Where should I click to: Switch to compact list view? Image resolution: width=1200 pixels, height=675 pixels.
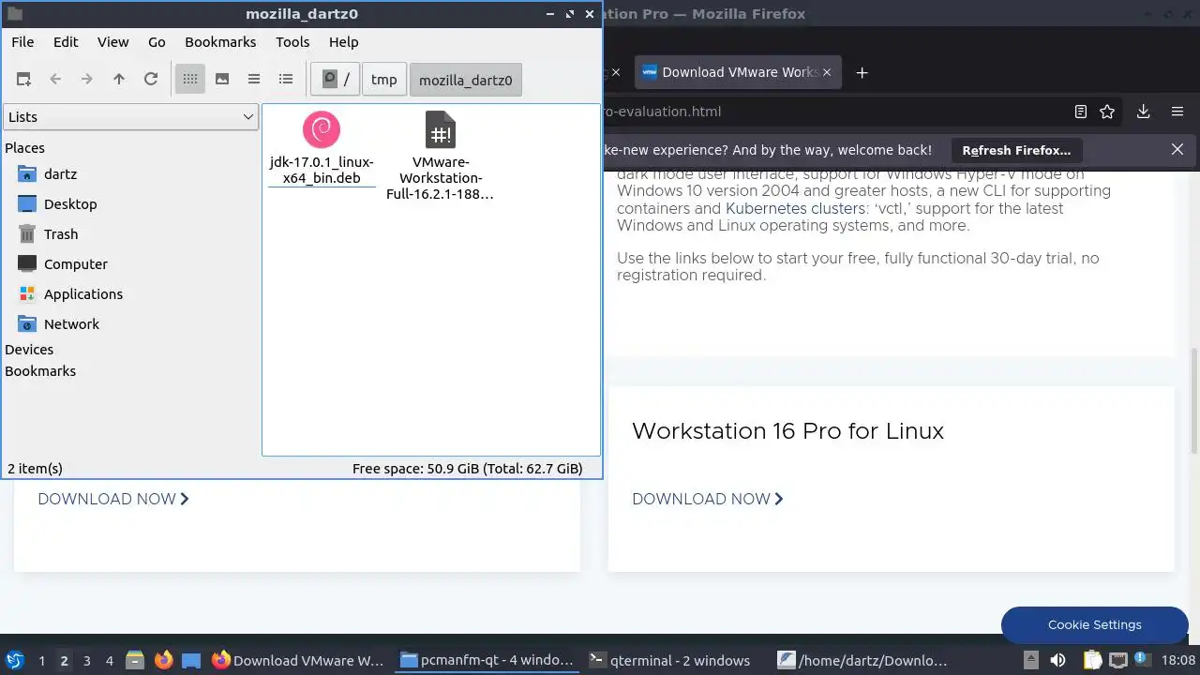254,80
